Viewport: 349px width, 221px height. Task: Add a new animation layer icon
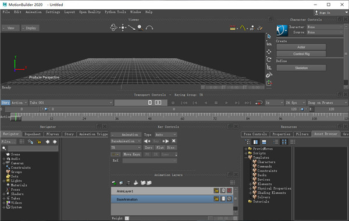(x=114, y=183)
